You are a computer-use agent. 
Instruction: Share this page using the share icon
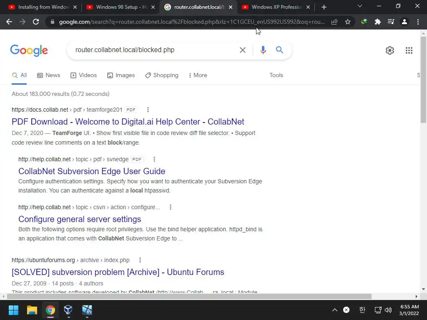point(334,22)
